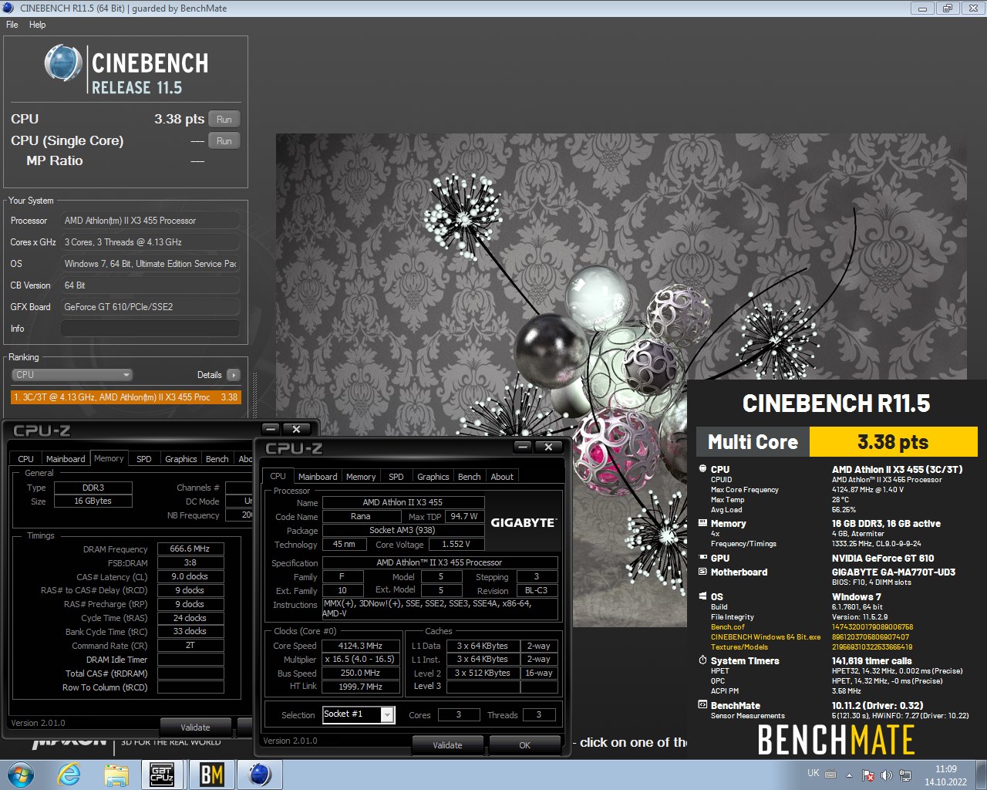Image resolution: width=987 pixels, height=790 pixels.
Task: Show hidden tray icons arrow
Action: tap(849, 775)
